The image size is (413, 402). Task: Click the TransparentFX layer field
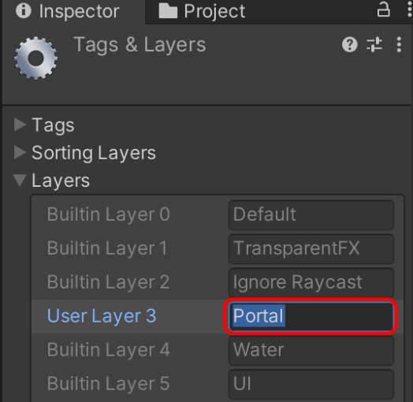[x=311, y=248]
